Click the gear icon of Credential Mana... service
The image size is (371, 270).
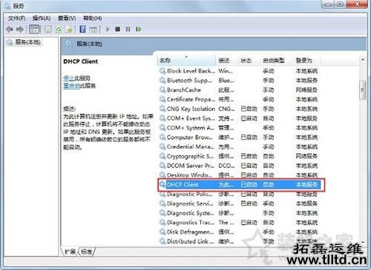click(162, 146)
